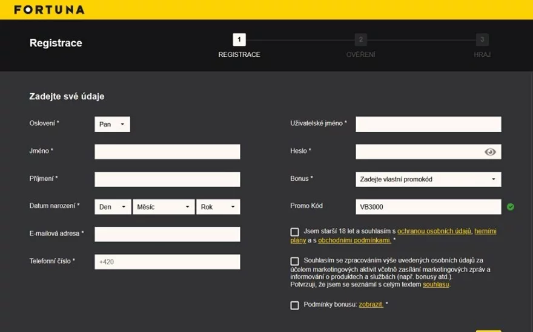This screenshot has height=332, width=533.
Task: Click the Datum narození label
Action: [x=55, y=206]
